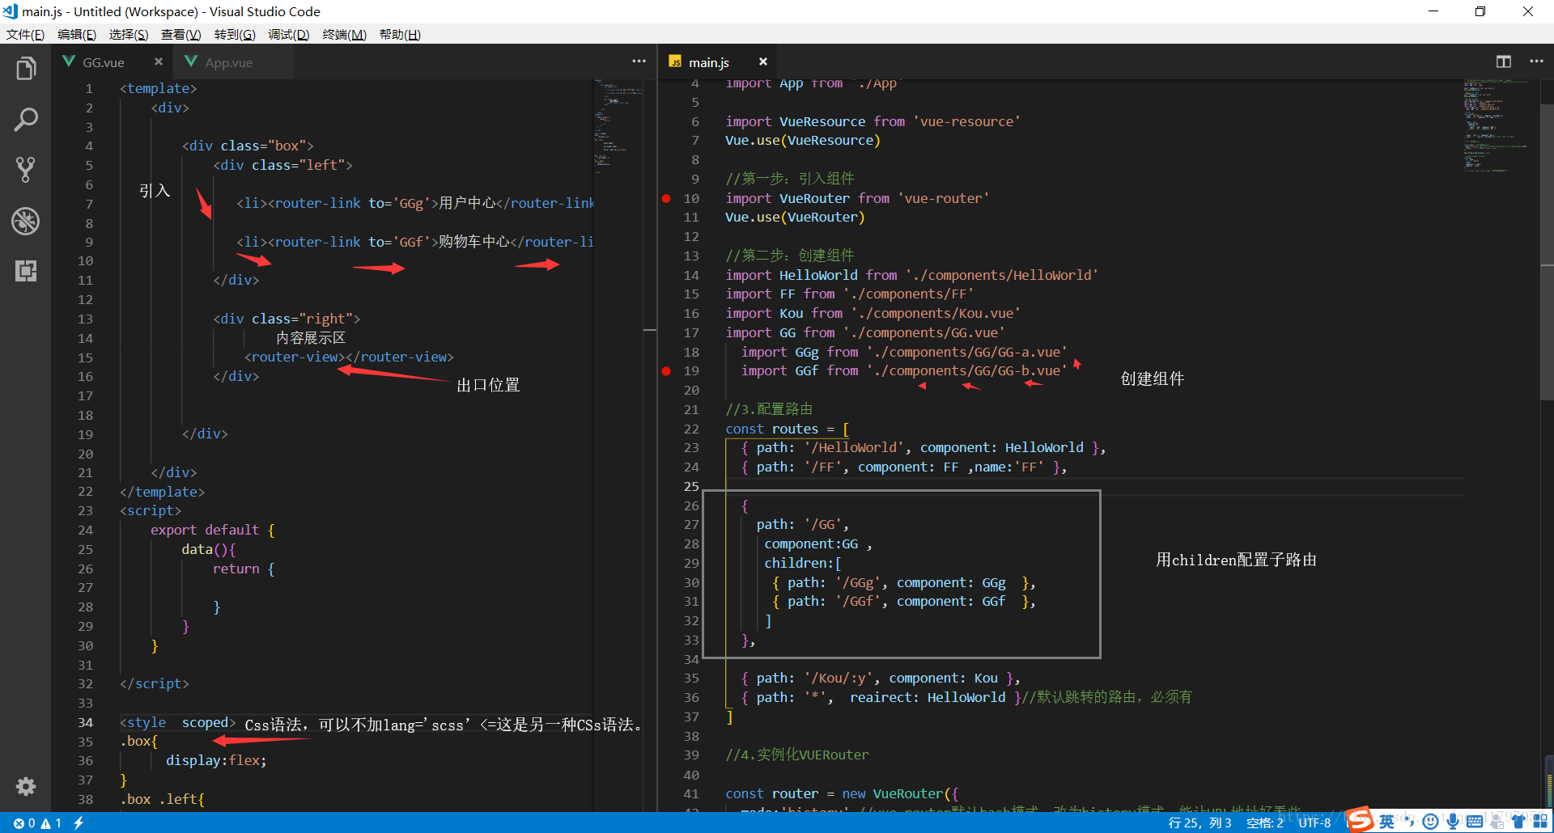Image resolution: width=1554 pixels, height=833 pixels.
Task: Place cursor on GG.vue line 34 style scoped
Action: [x=178, y=722]
